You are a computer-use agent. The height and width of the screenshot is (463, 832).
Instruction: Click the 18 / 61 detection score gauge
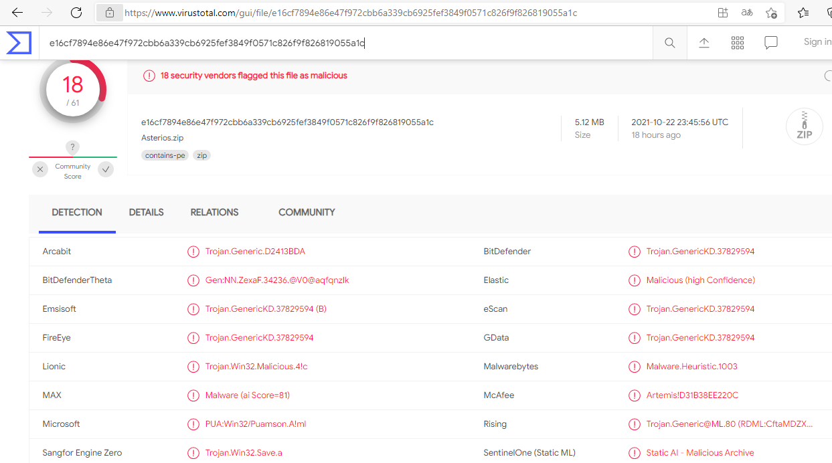(73, 90)
